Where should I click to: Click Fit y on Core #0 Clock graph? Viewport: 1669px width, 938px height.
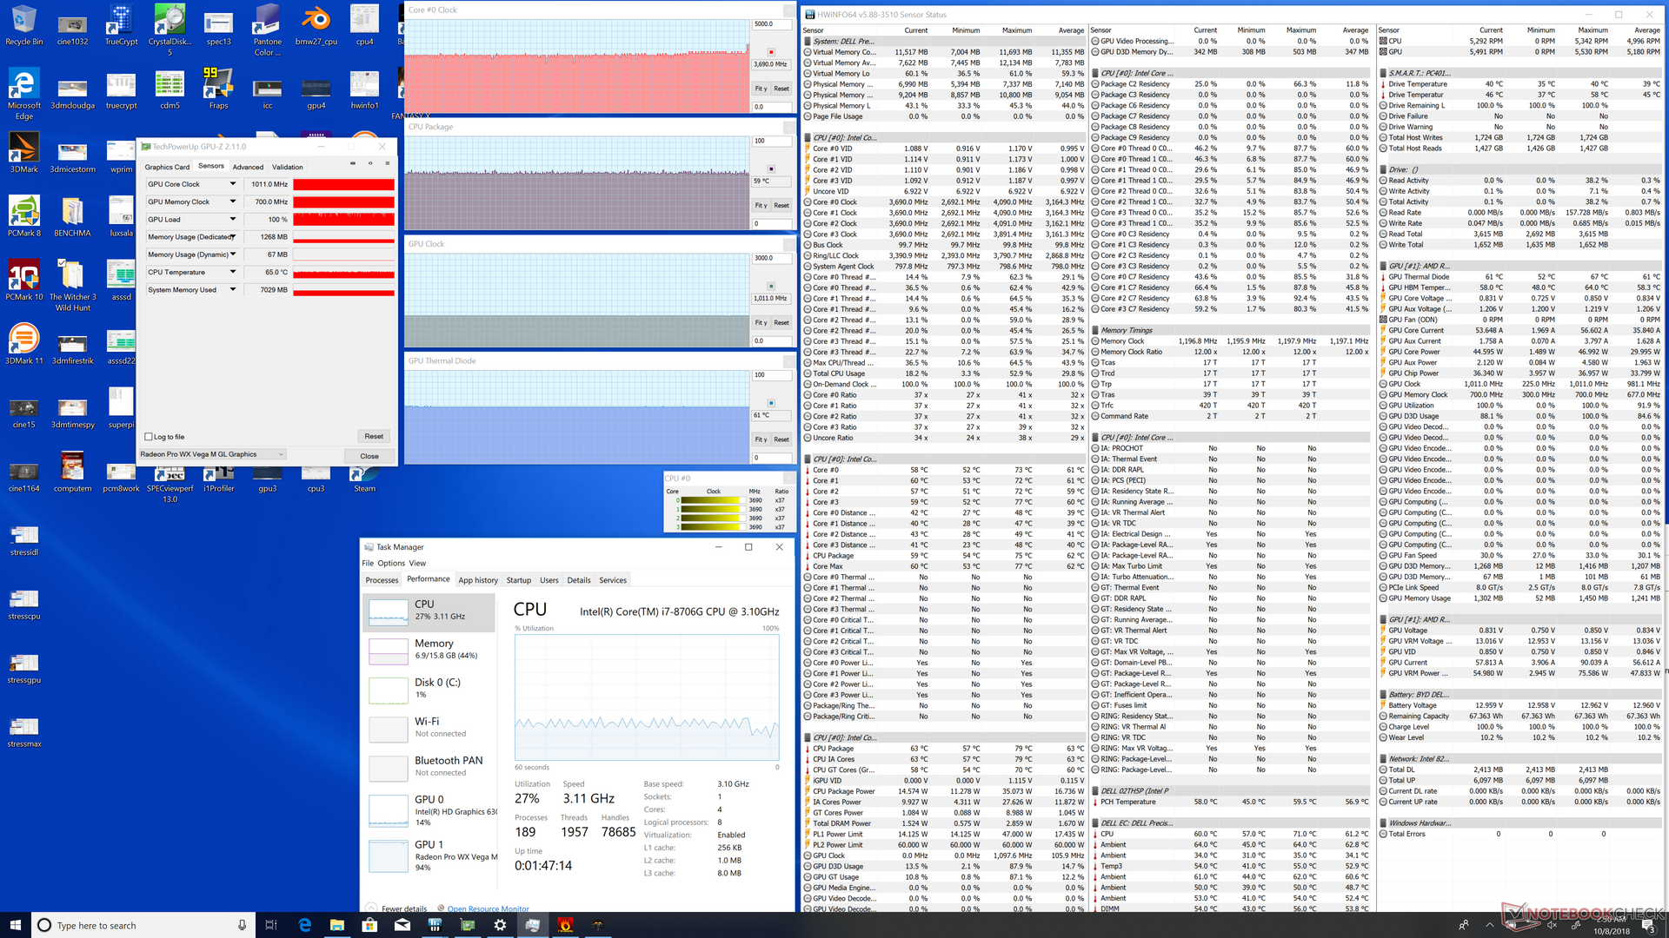tap(761, 89)
